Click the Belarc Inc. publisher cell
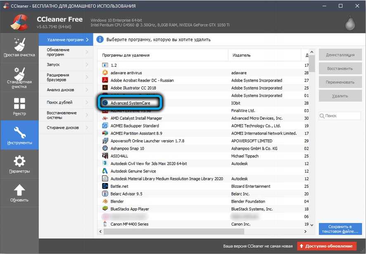 [240, 194]
